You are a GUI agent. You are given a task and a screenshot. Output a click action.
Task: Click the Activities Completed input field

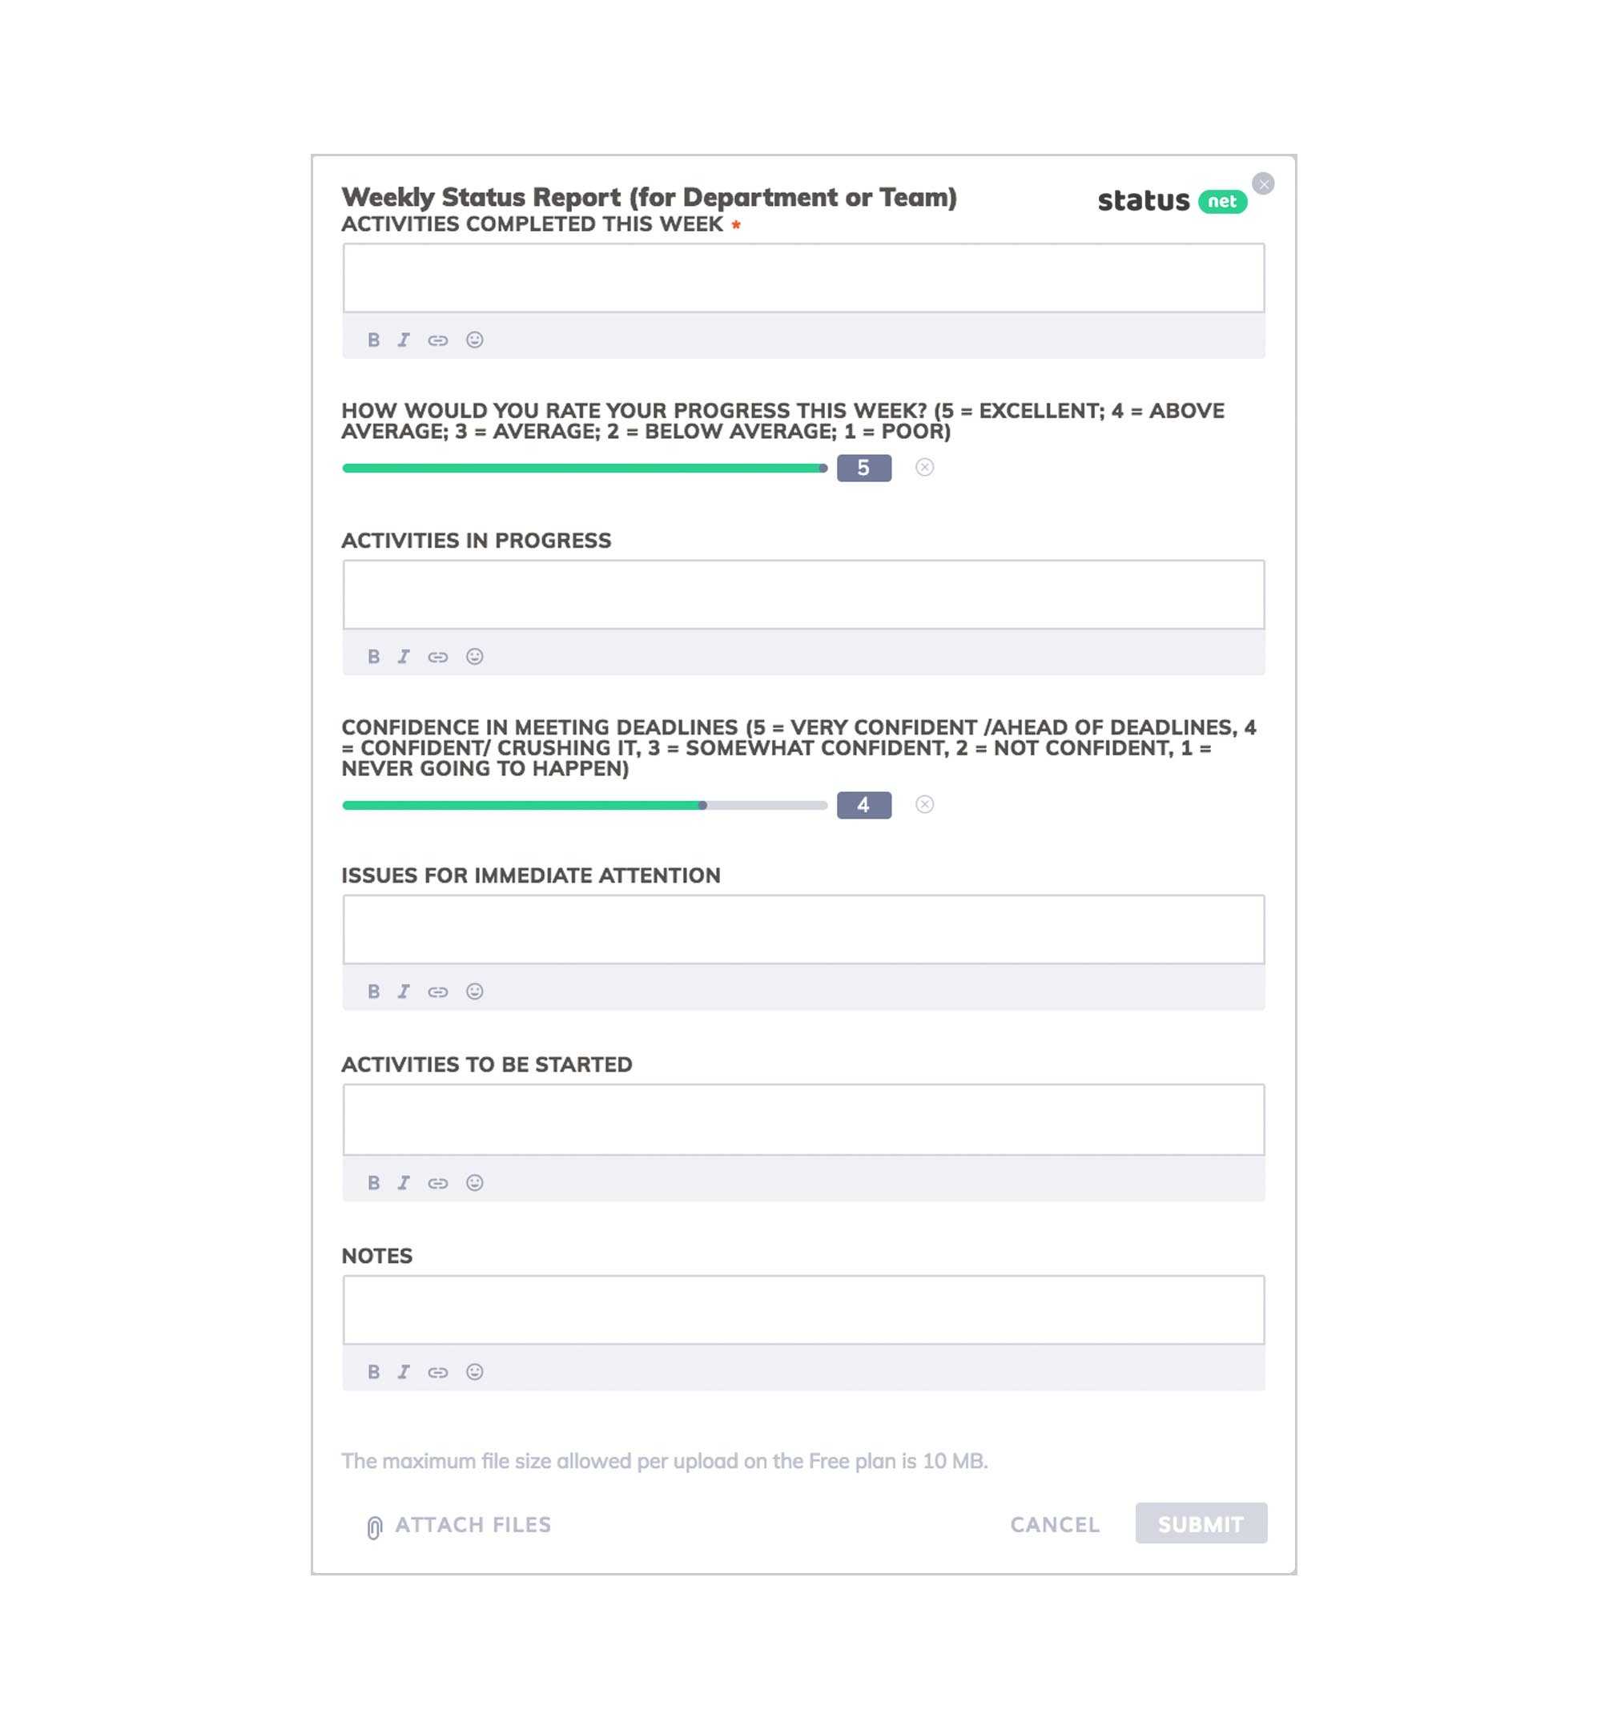pos(803,277)
